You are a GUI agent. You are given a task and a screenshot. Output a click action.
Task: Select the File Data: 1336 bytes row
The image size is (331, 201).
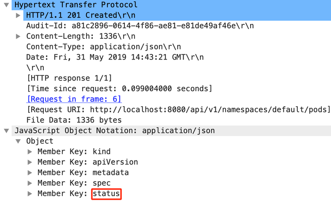click(74, 120)
